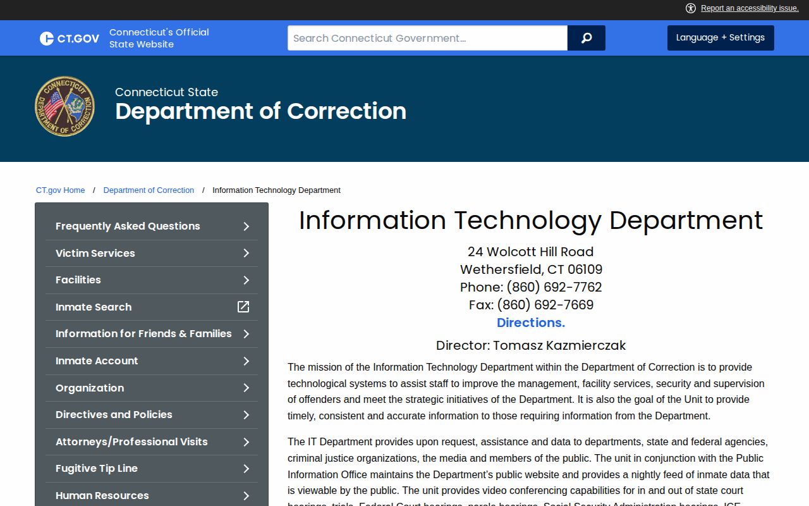
Task: Open Inmate Search in the sidebar
Action: point(94,307)
